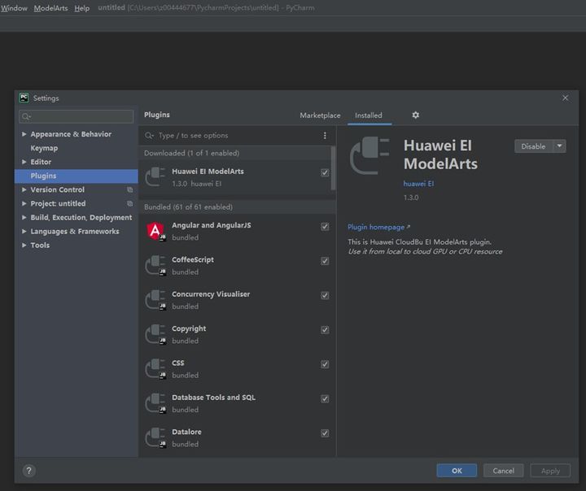This screenshot has height=491, width=586.
Task: Uncheck the Datalore plugin checkbox
Action: click(325, 433)
